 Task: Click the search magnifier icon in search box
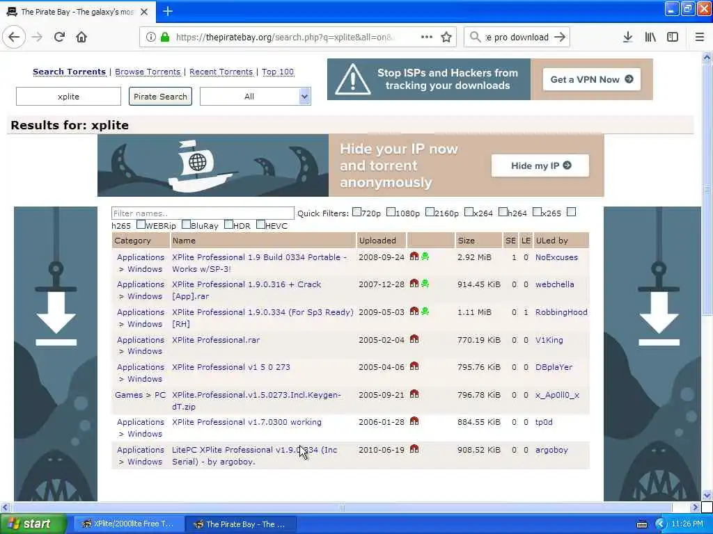[475, 38]
